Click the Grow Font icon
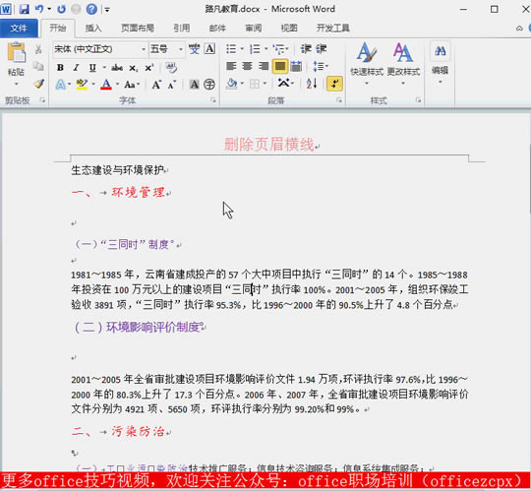This screenshot has height=491, width=531. 156,85
